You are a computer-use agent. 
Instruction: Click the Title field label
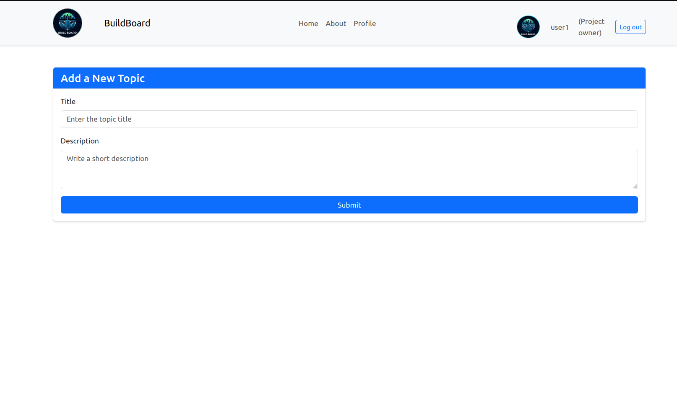(x=68, y=101)
